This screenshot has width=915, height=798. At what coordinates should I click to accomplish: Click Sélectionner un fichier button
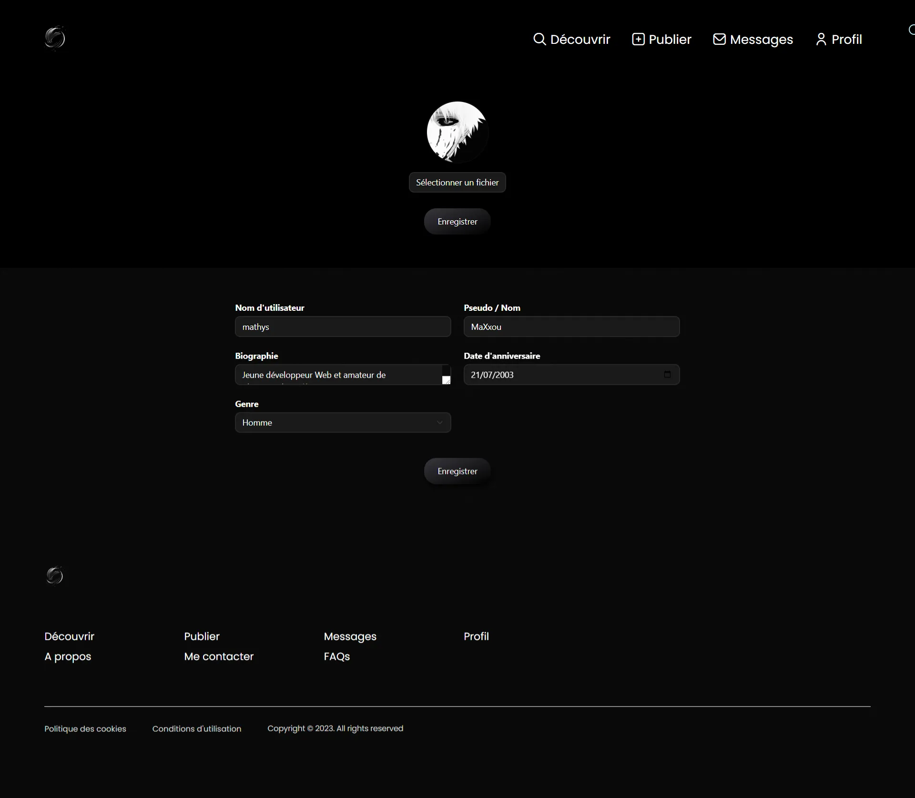457,183
